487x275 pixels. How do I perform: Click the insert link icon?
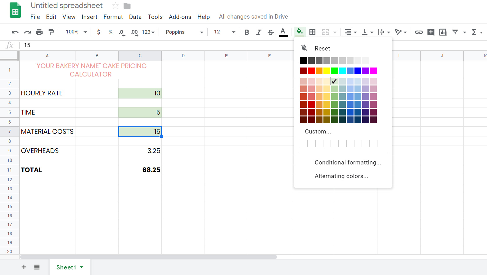coord(419,32)
